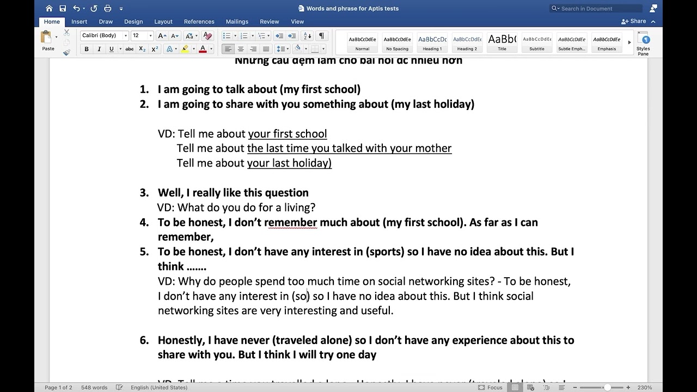Open the Paste options dropdown arrow
Viewport: 697px width, 392px height.
click(57, 37)
